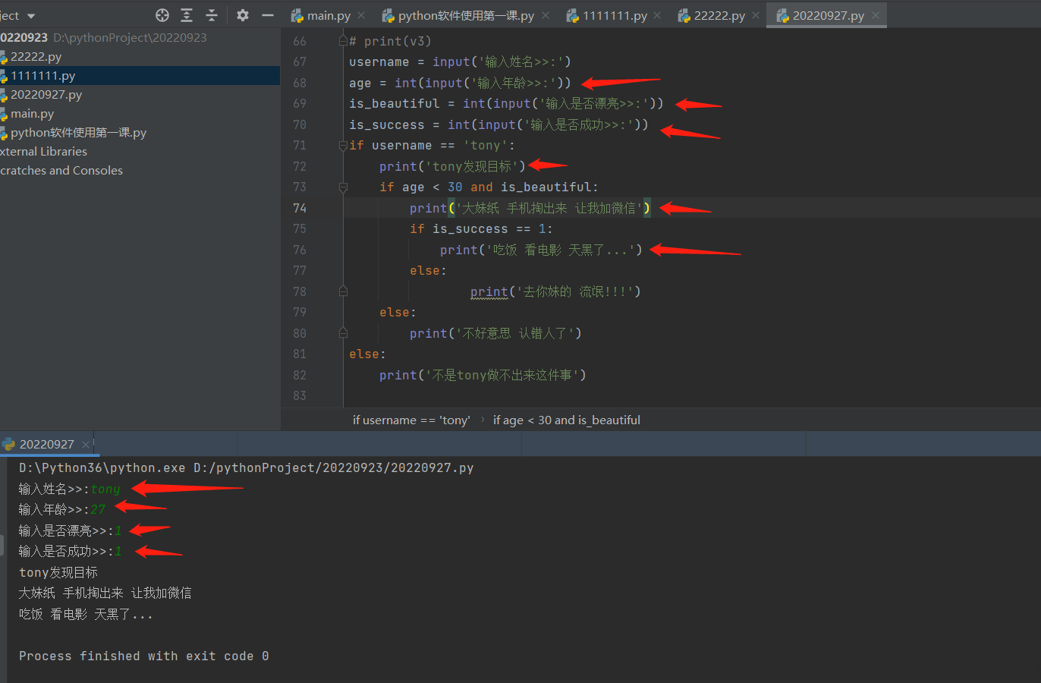Close the main.py editor tab

point(361,15)
